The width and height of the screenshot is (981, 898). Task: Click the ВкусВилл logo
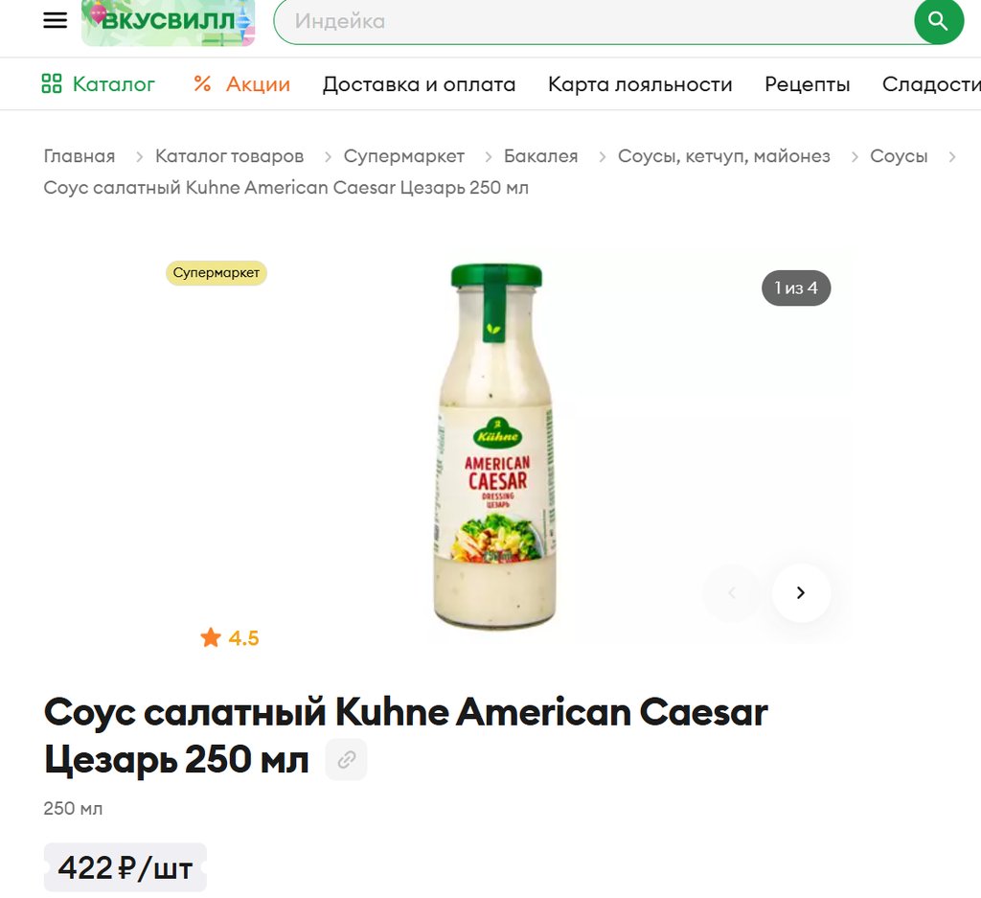(169, 22)
